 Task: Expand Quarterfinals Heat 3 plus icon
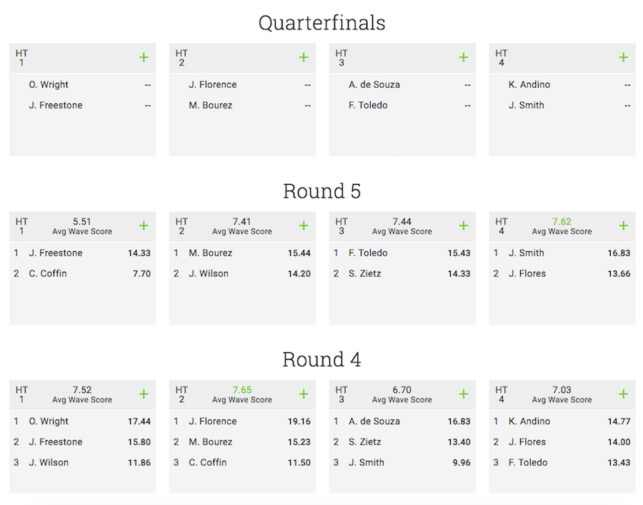coord(464,57)
